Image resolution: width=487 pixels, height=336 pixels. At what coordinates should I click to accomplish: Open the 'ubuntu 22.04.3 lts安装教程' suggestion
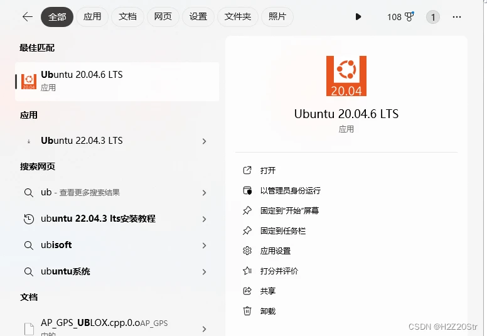tap(117, 219)
